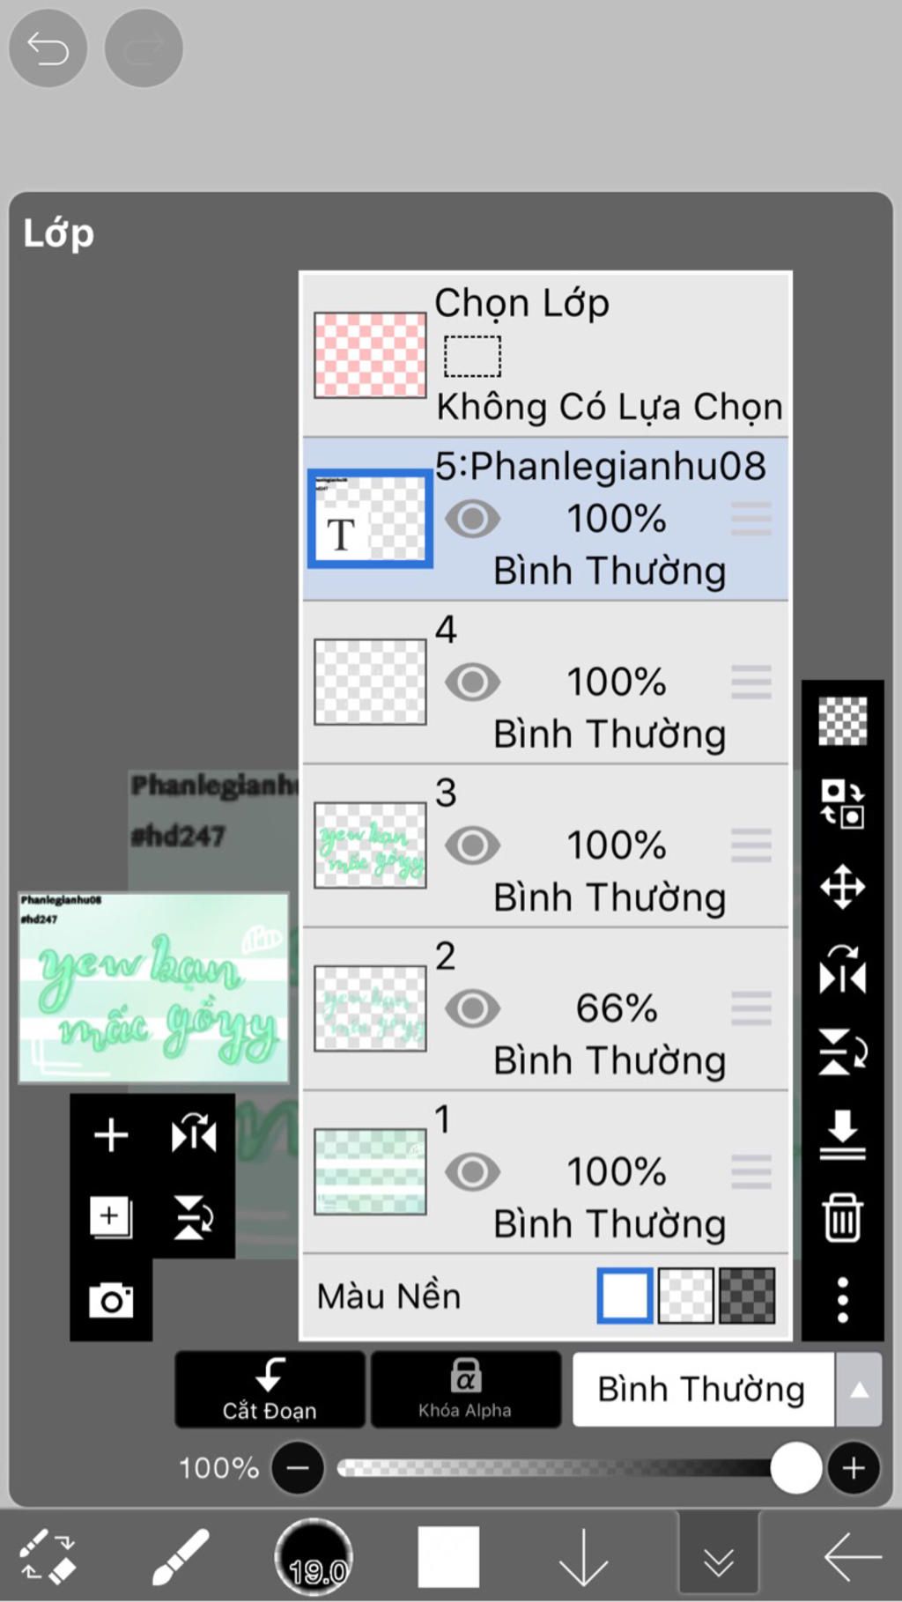Open camera to import photo layer
Viewport: 902px width, 1602px height.
[x=111, y=1300]
